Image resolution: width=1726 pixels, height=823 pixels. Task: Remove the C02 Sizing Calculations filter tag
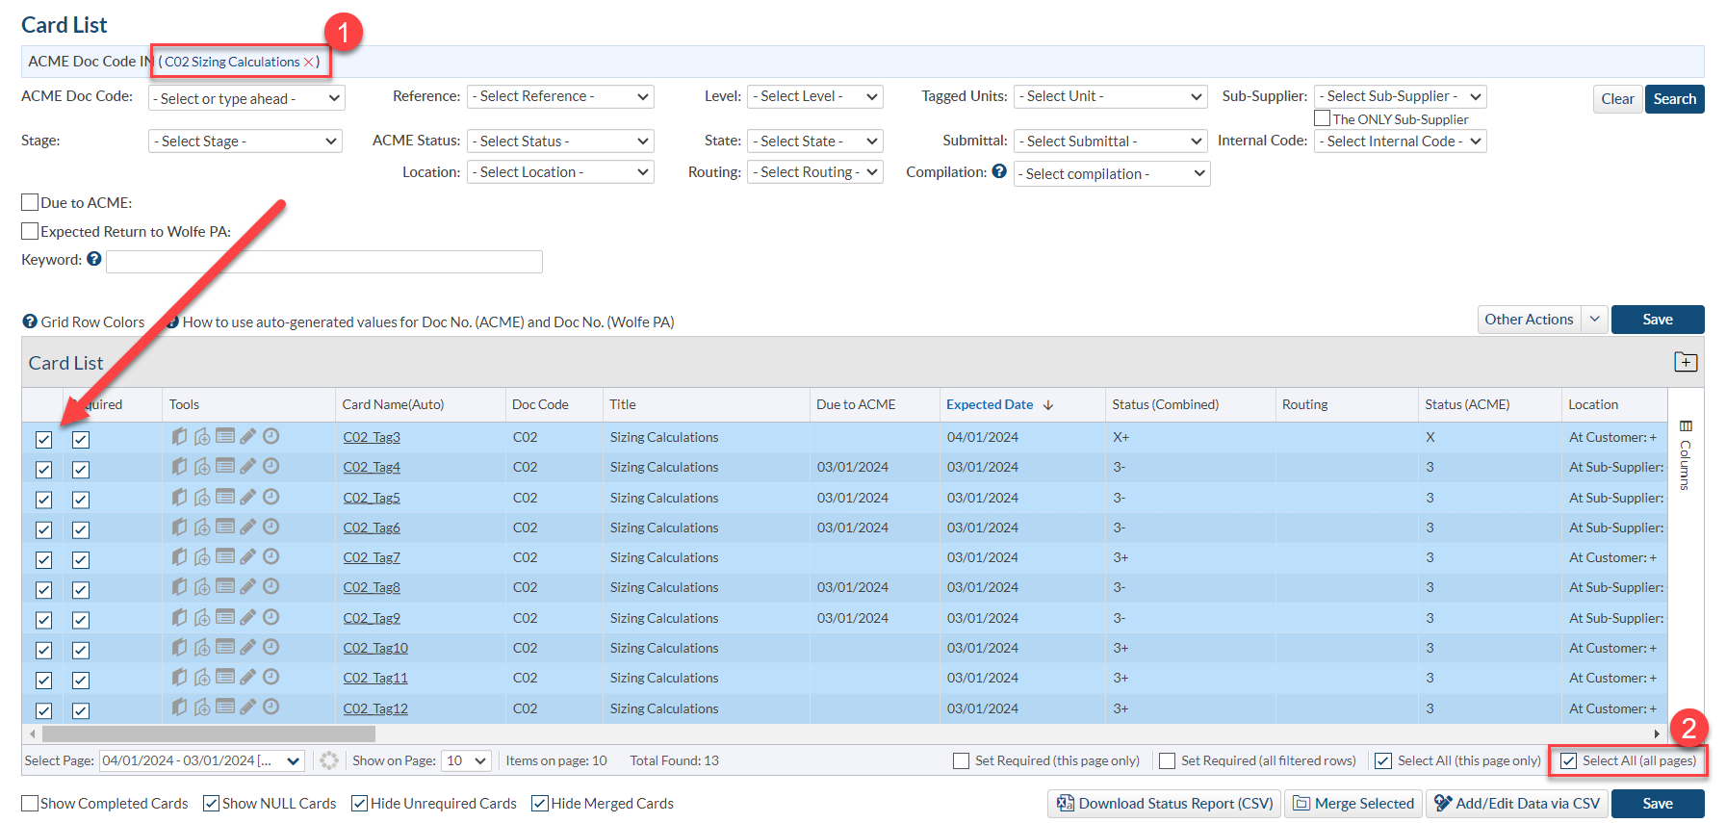[x=309, y=62]
